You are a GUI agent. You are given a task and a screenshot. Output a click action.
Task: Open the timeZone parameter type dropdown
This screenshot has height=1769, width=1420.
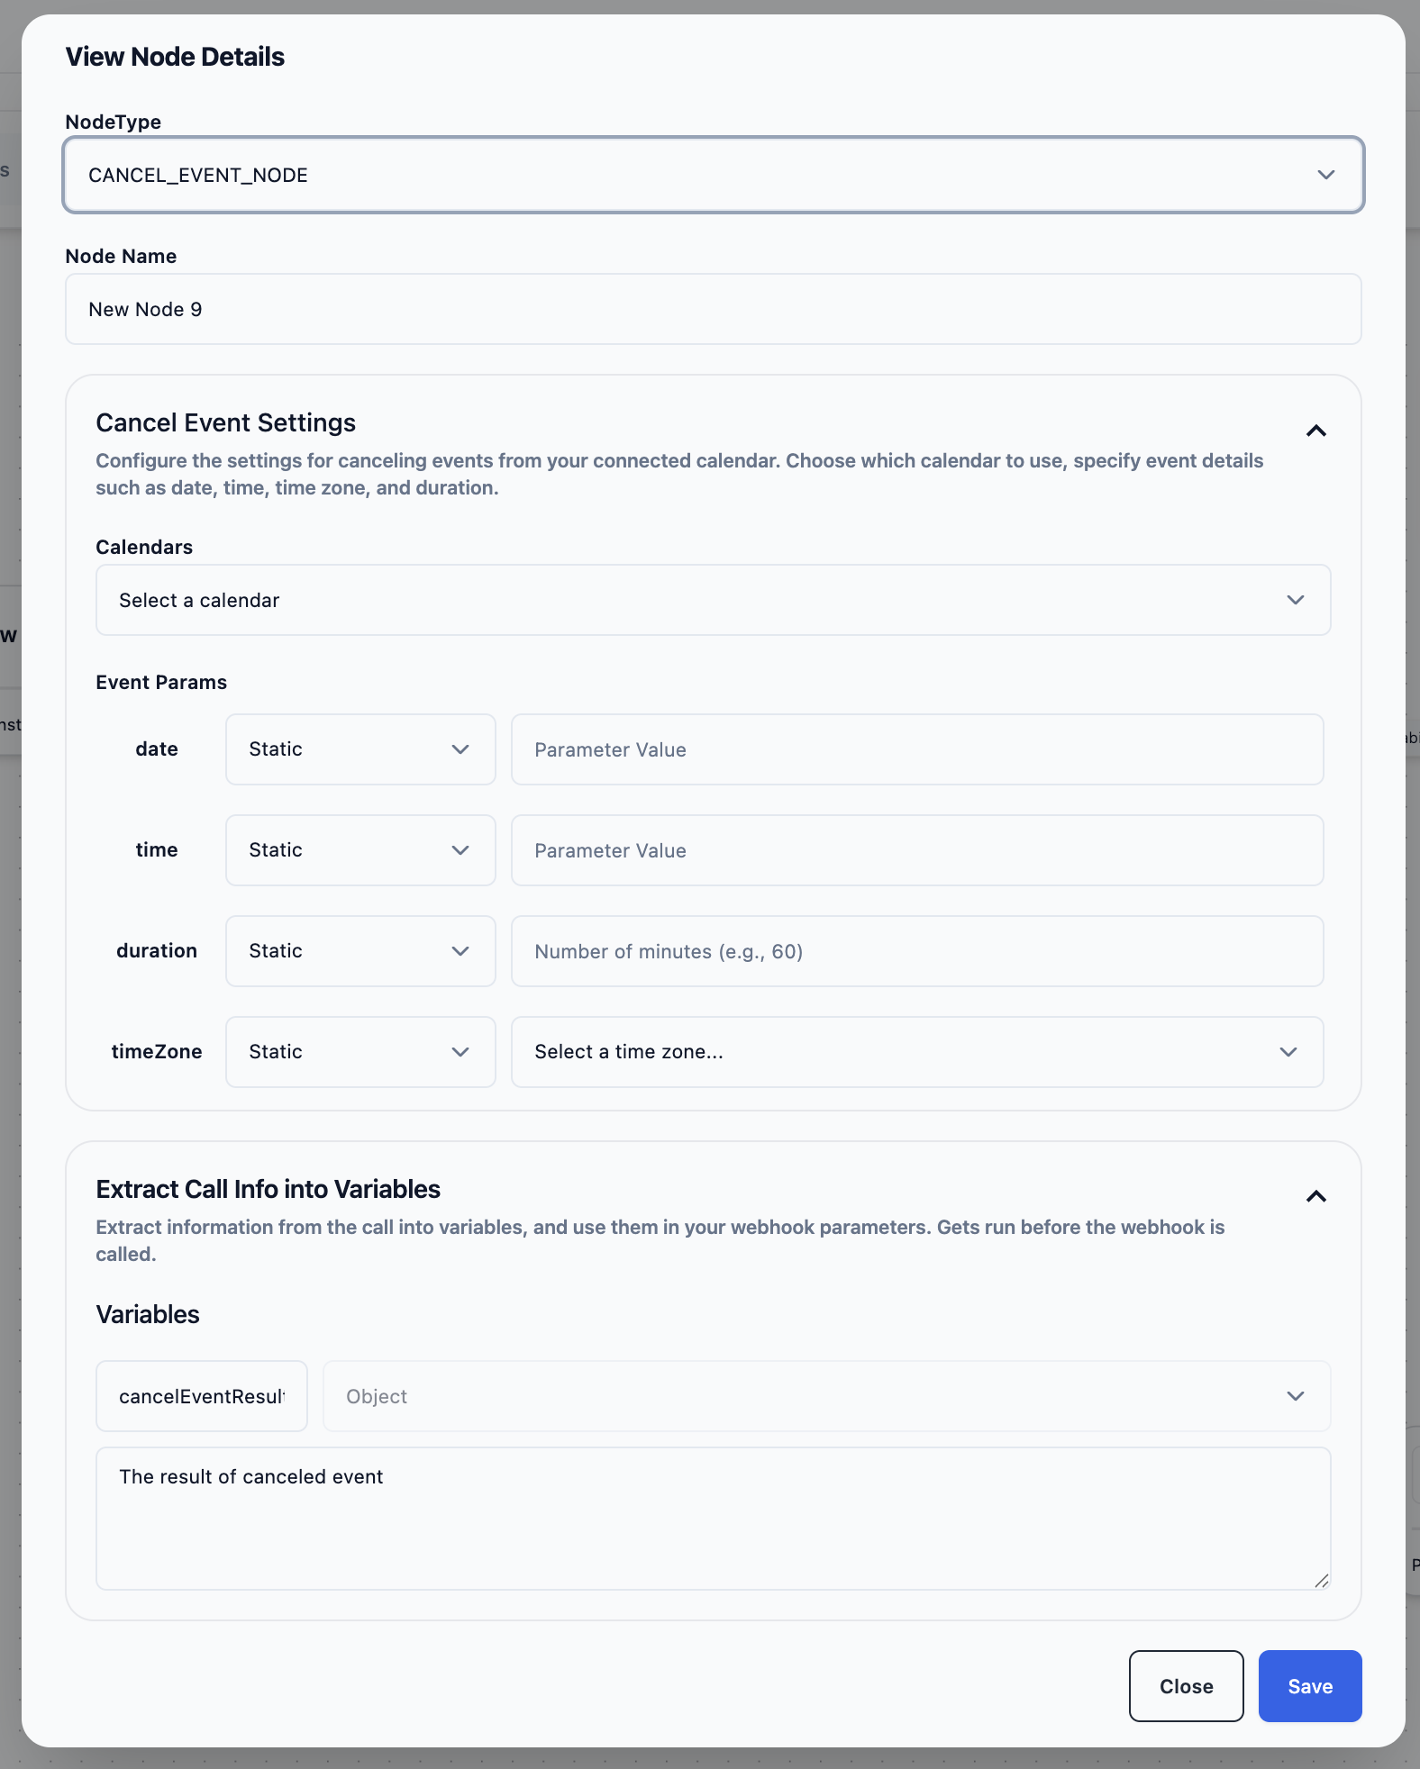[360, 1052]
